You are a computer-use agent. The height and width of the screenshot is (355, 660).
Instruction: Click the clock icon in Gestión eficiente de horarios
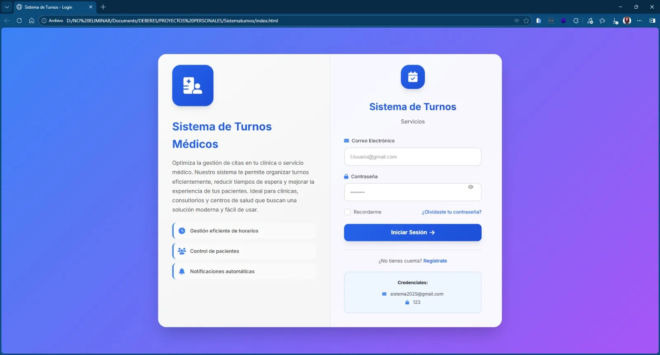coord(182,231)
